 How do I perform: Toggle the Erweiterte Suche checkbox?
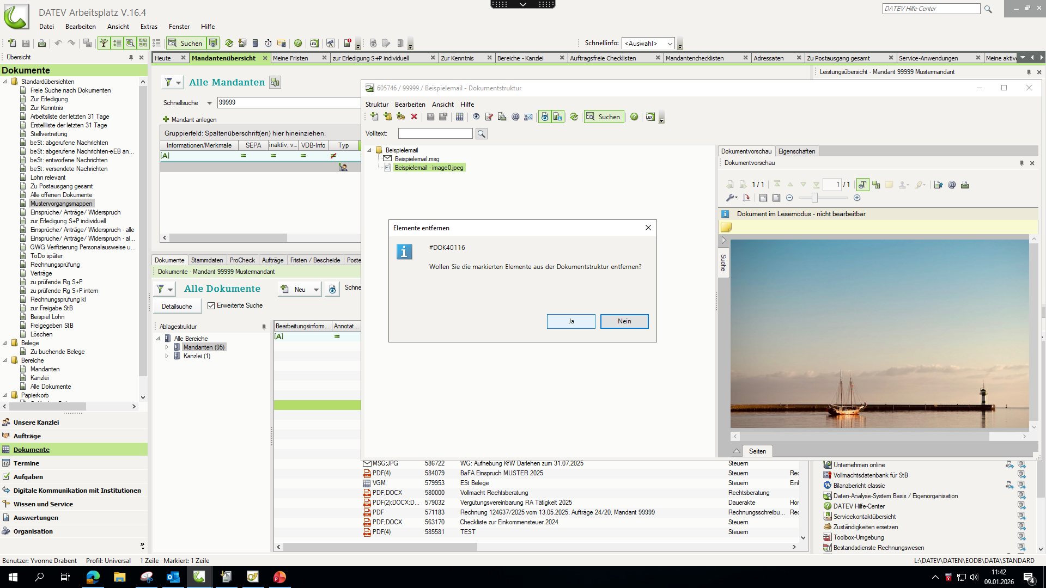[211, 306]
